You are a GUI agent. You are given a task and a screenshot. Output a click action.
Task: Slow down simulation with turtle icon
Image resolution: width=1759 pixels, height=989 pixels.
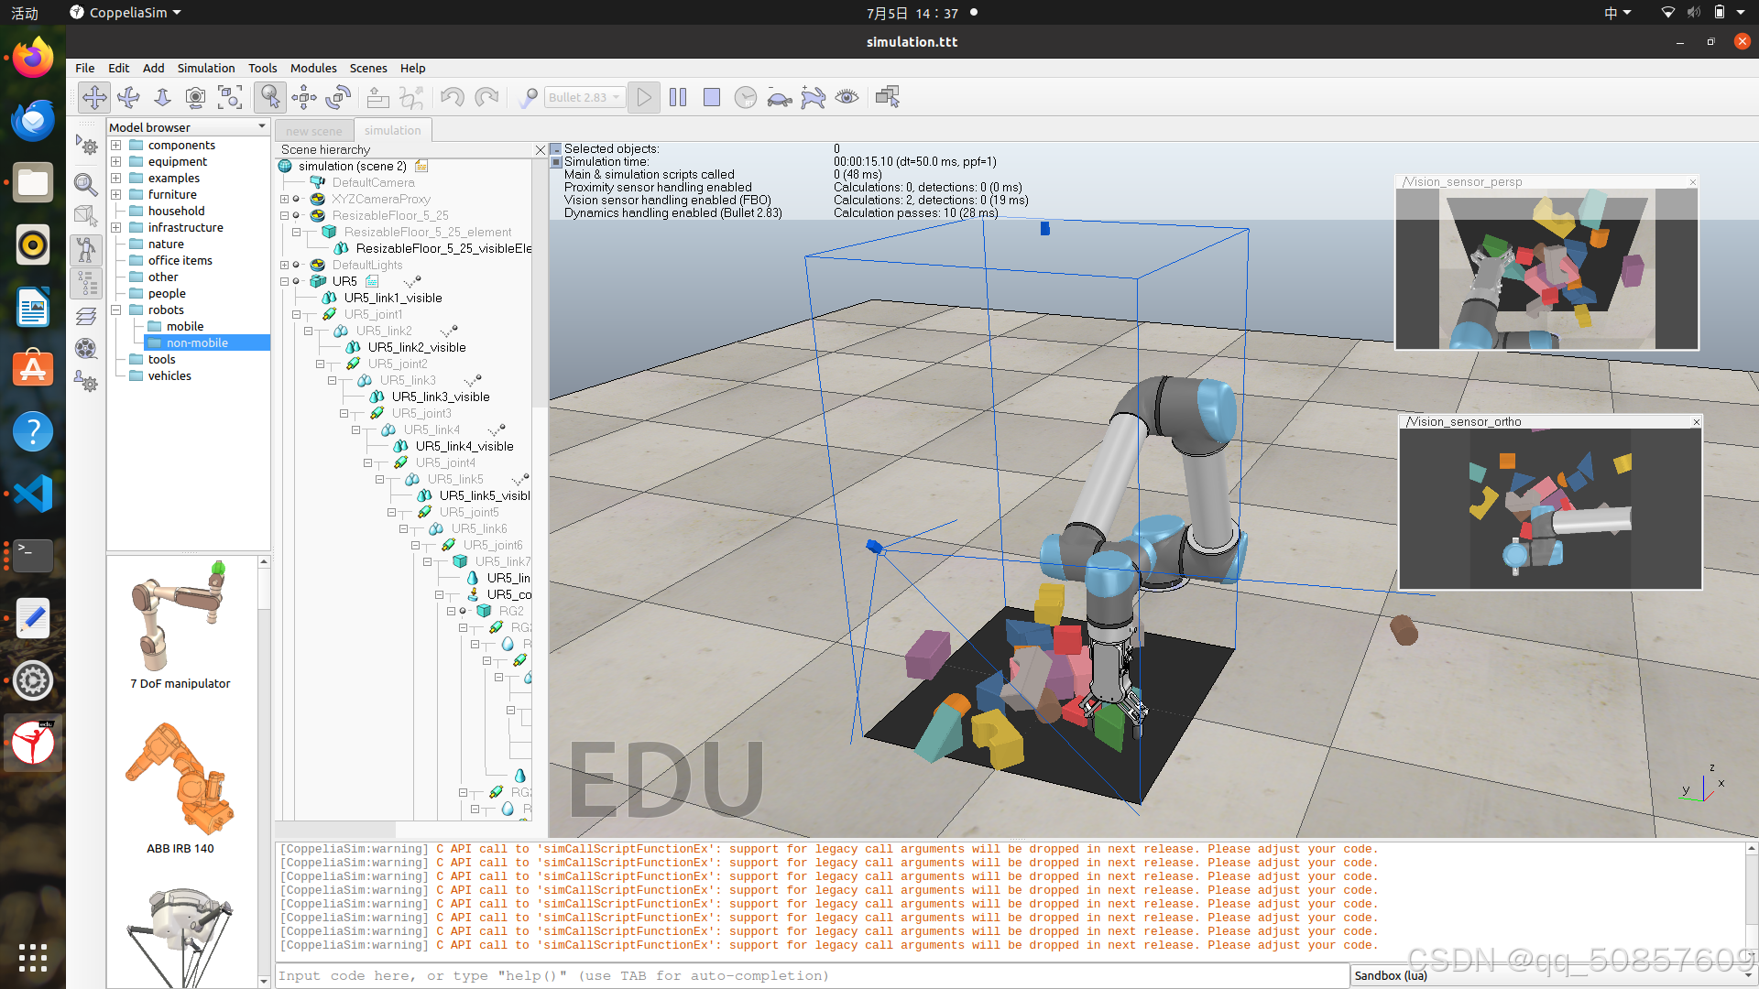pyautogui.click(x=780, y=97)
